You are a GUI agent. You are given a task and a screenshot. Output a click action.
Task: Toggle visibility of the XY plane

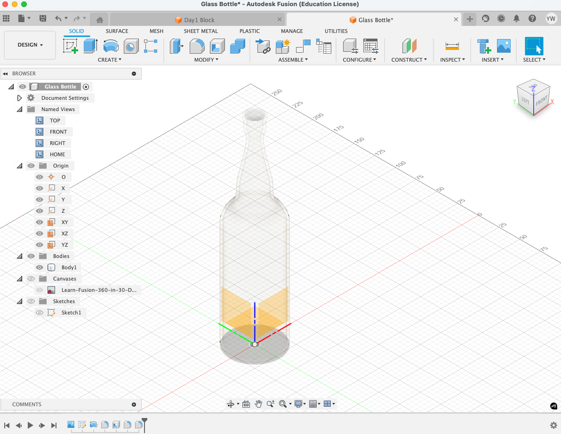click(40, 222)
